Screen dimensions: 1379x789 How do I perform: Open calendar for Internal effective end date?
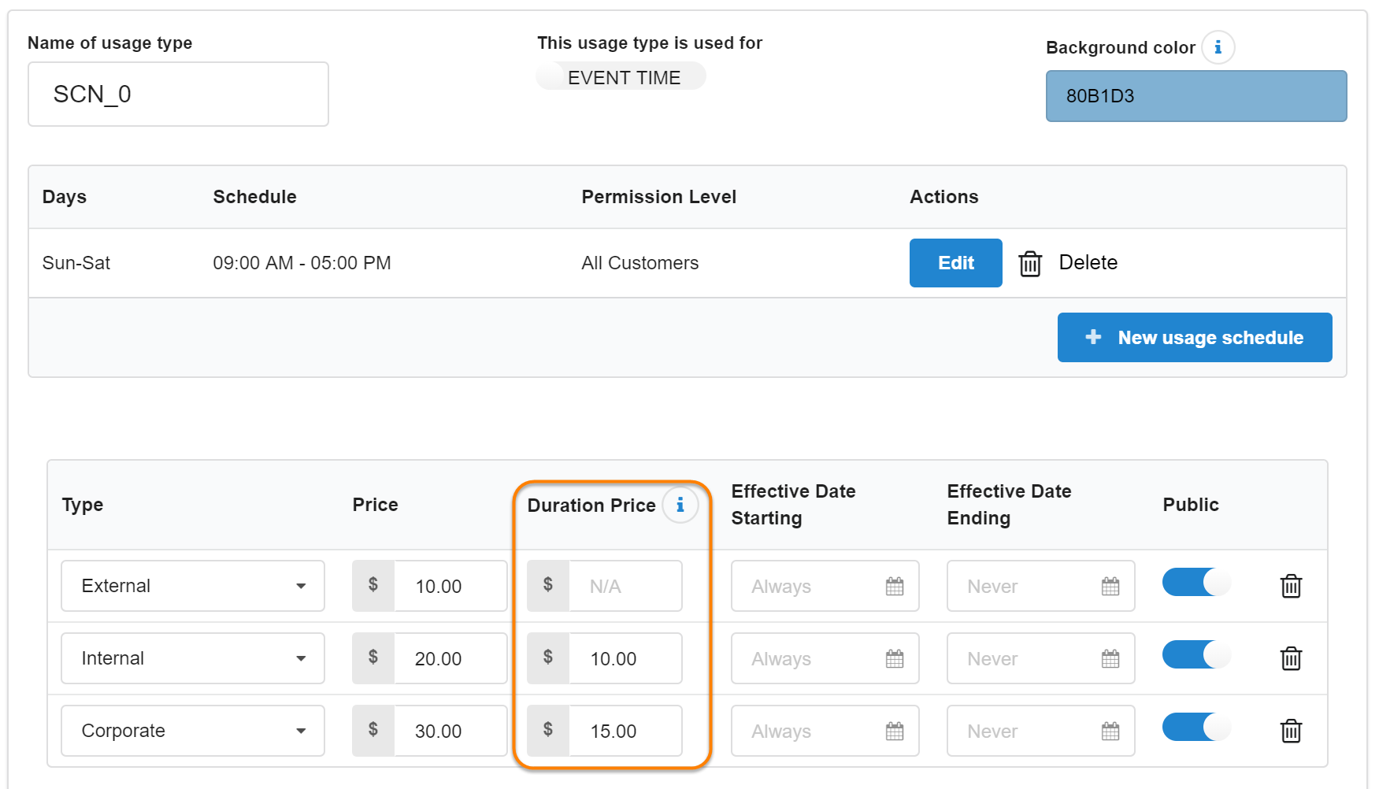[1110, 659]
